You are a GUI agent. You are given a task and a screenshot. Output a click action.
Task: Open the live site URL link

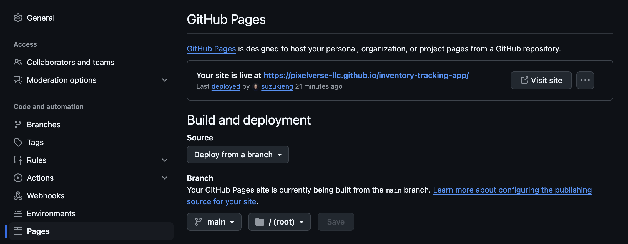(366, 75)
